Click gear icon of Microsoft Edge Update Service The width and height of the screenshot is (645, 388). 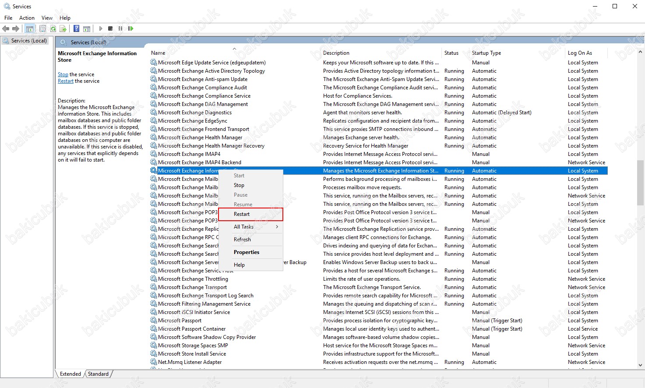[153, 63]
